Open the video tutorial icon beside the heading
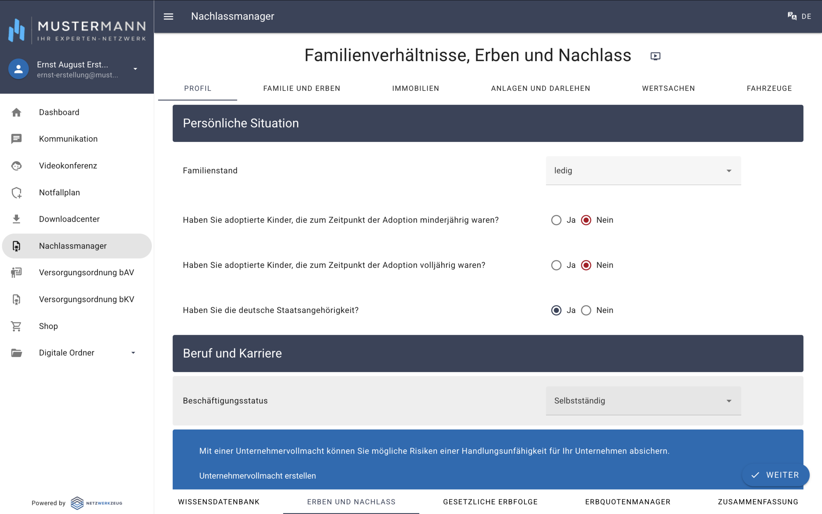822x514 pixels. click(655, 56)
